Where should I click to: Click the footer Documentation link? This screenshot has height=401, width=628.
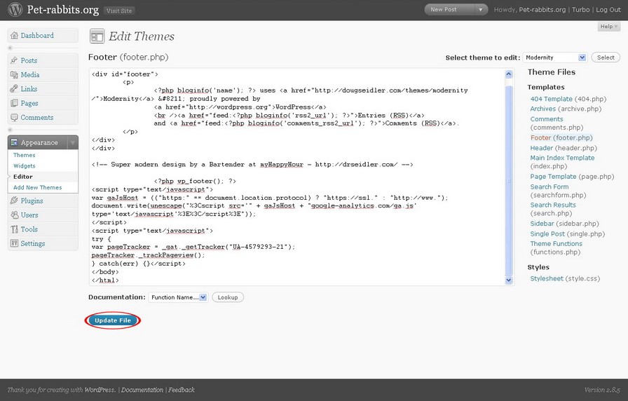point(142,390)
